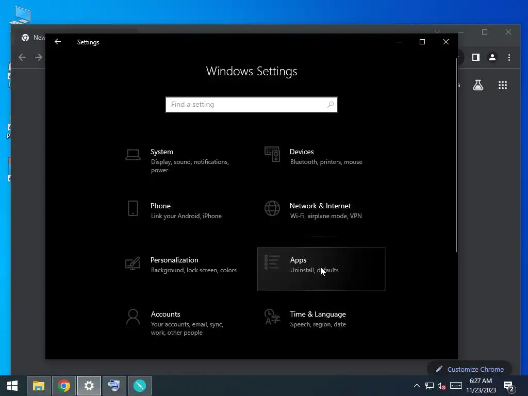
Task: Click the Phone handset icon
Action: 133,208
